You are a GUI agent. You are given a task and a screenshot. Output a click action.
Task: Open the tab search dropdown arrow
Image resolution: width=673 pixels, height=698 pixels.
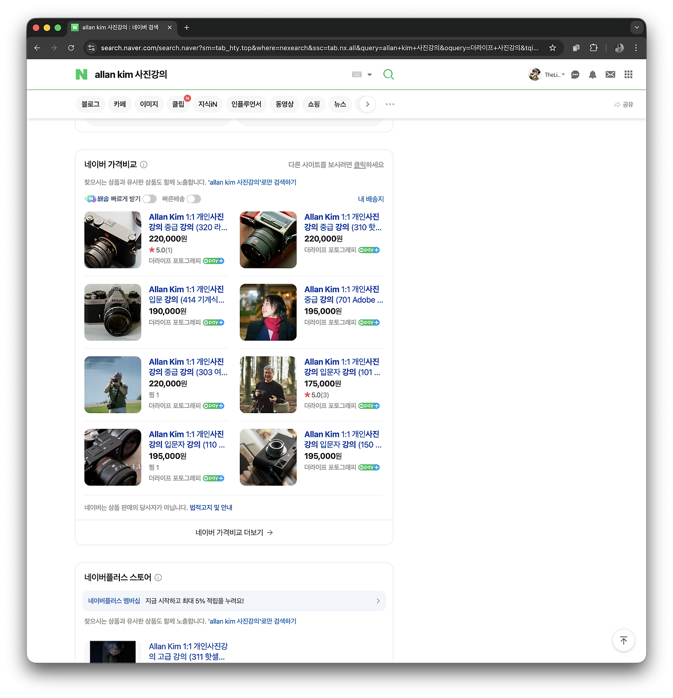(637, 27)
